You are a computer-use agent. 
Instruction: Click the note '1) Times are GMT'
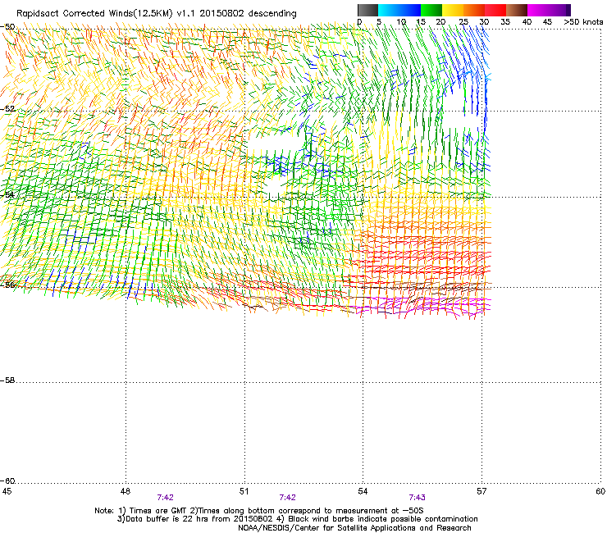152,511
